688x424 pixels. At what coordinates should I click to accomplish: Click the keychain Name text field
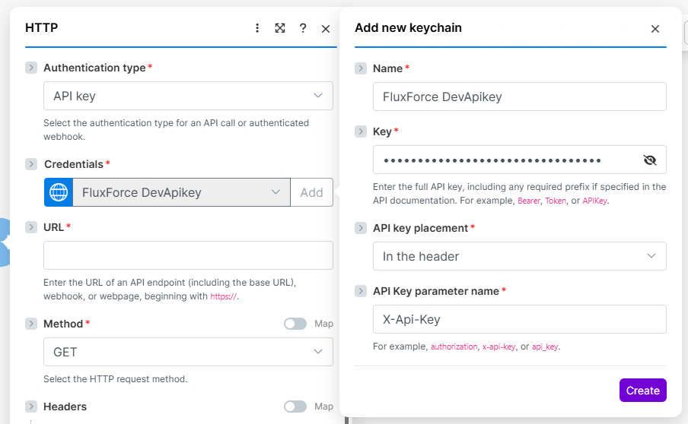tap(519, 97)
